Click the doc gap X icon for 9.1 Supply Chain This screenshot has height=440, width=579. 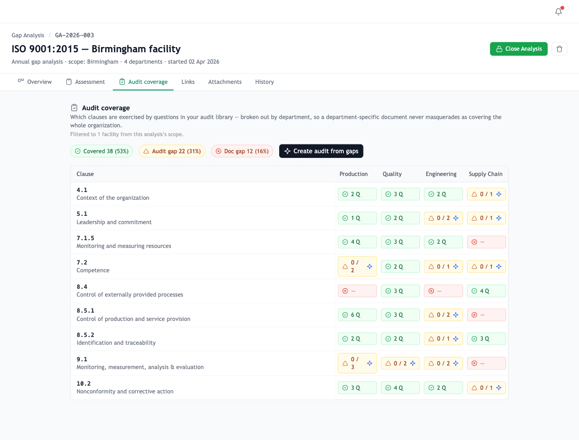click(x=474, y=363)
